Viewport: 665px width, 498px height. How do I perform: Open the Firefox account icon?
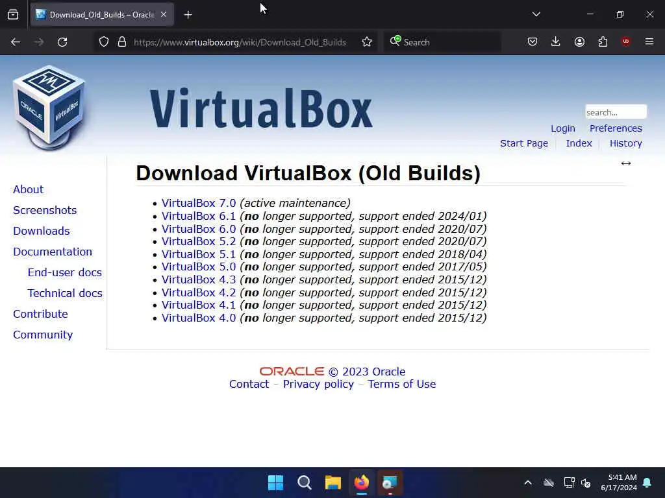[x=579, y=41]
